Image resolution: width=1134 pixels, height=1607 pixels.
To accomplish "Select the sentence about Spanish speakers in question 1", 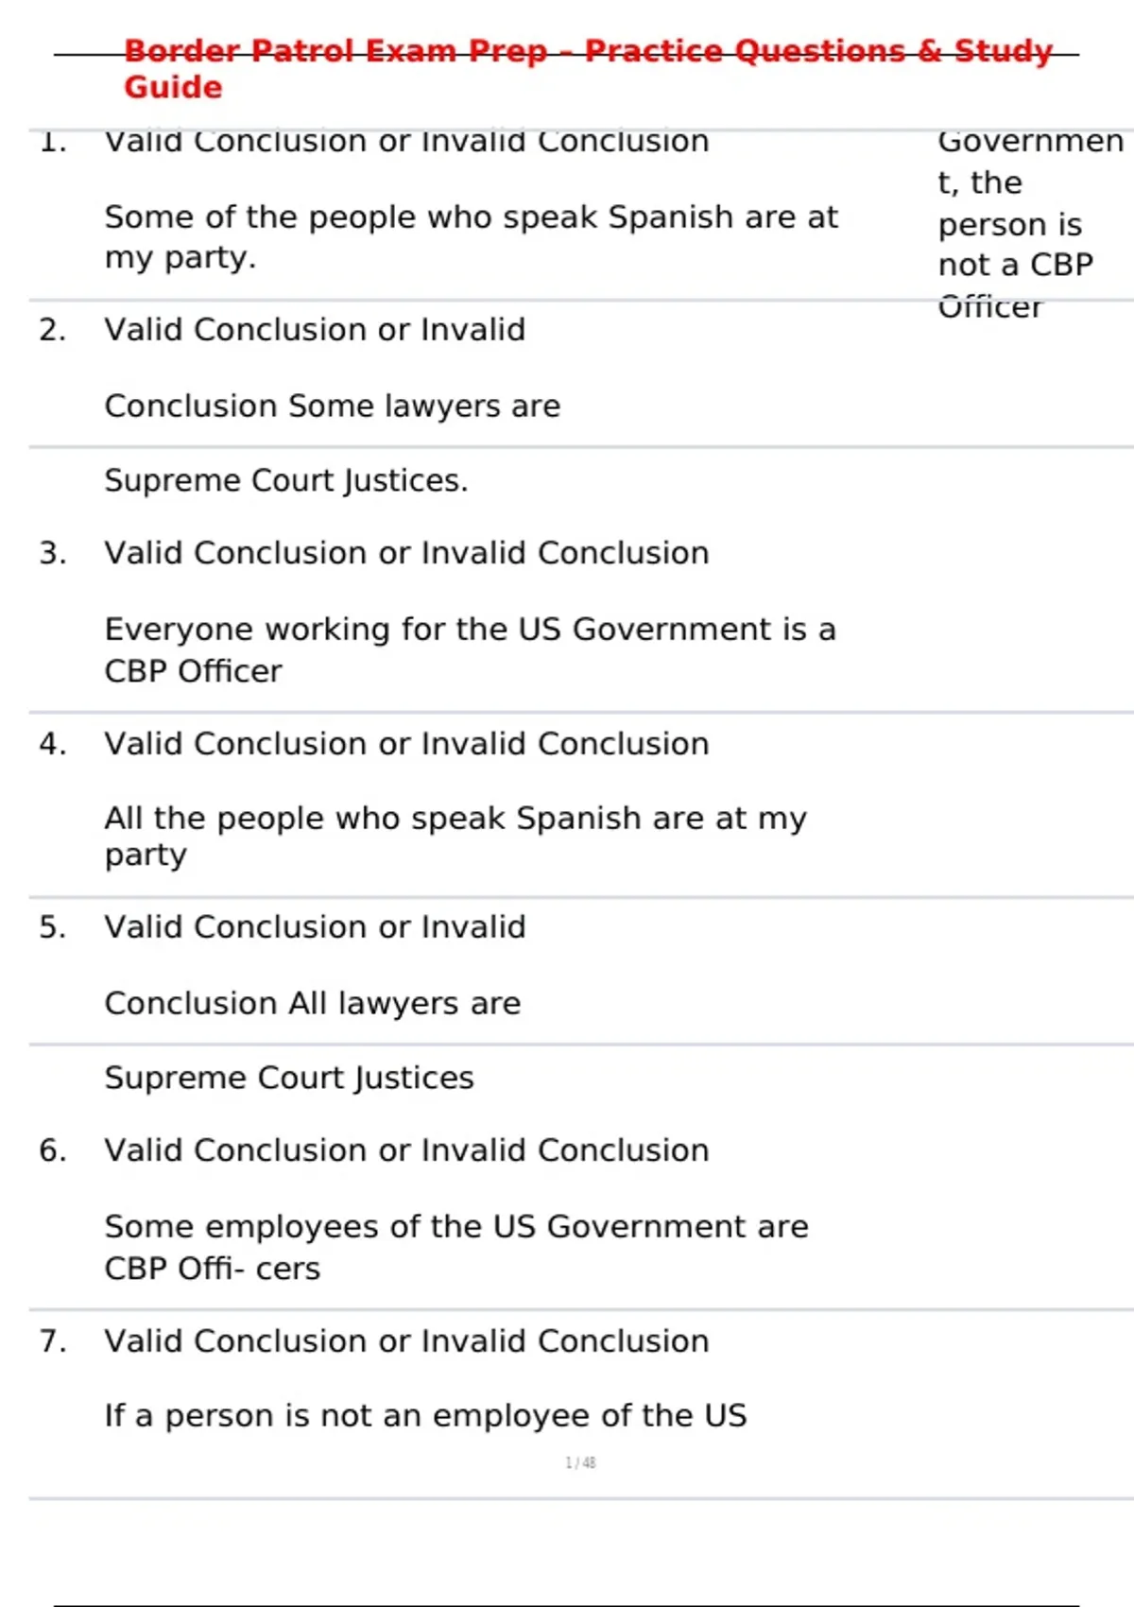I will tap(471, 236).
